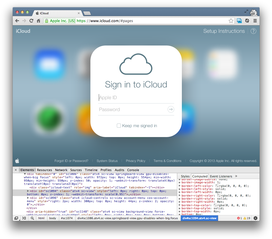Toggle the DevTools console drawer icon
Viewport: 272px width, 239px height.
point(24,218)
